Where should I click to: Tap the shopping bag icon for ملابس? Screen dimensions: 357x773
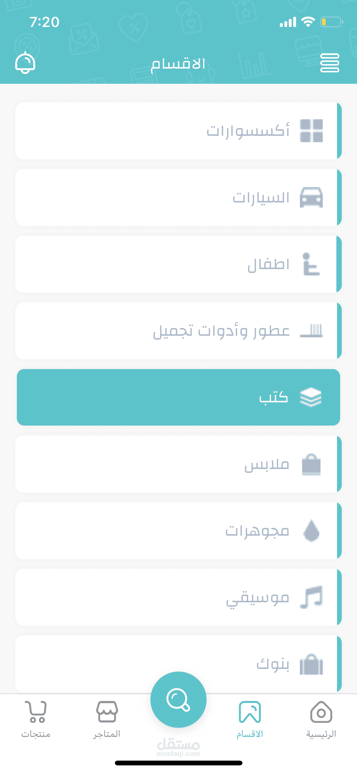[x=311, y=464]
